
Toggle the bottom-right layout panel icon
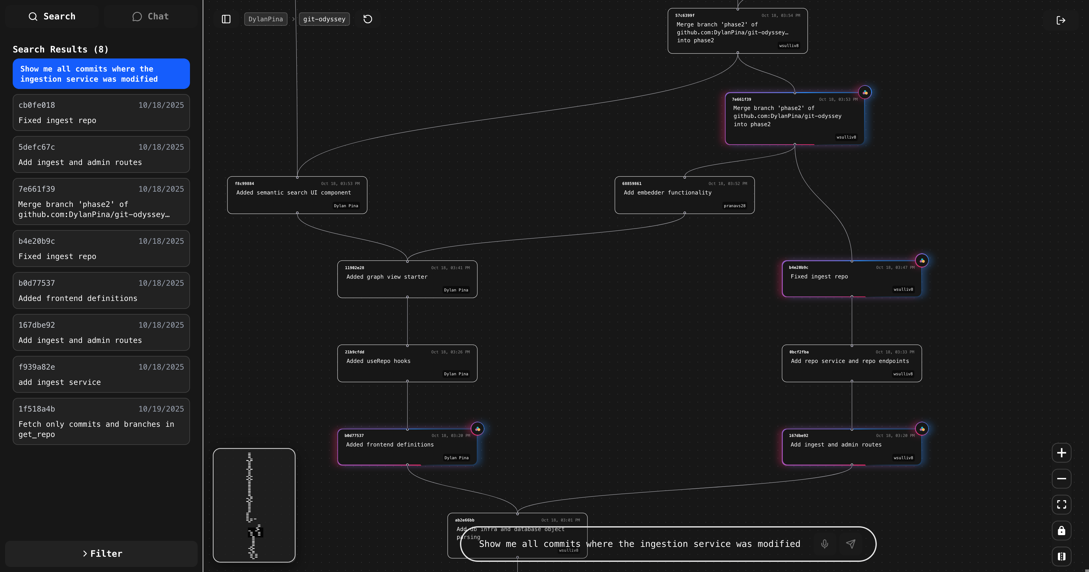[1061, 556]
